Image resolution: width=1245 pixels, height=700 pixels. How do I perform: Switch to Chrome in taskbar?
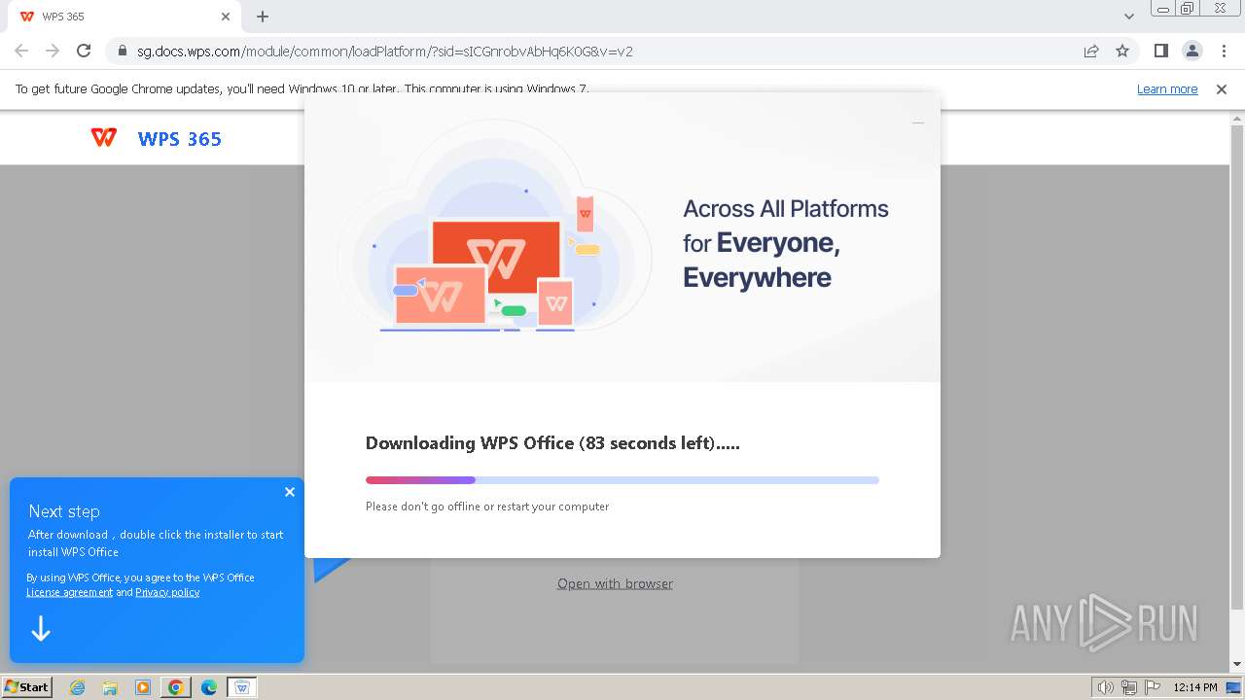click(175, 687)
